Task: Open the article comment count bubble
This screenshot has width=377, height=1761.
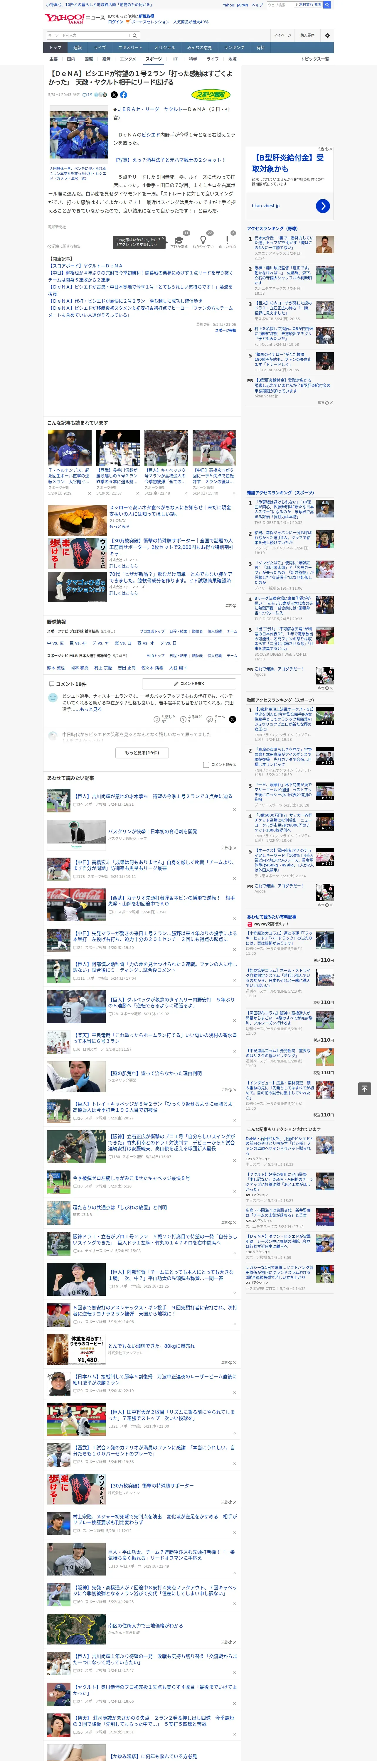Action: (x=87, y=95)
